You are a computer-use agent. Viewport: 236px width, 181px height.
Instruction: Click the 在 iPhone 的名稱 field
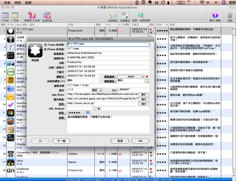point(108,49)
